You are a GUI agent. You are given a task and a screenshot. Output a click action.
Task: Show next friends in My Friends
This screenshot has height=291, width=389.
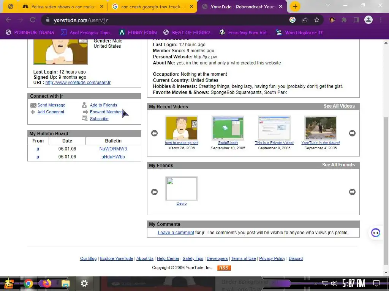click(x=352, y=192)
